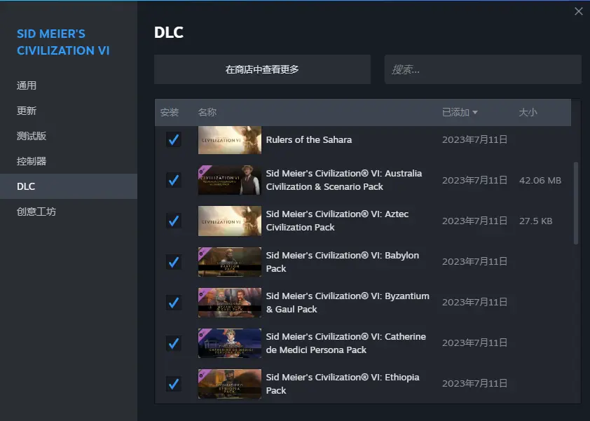Viewport: 590px width, 421px height.
Task: Close the properties window with X
Action: click(x=579, y=11)
